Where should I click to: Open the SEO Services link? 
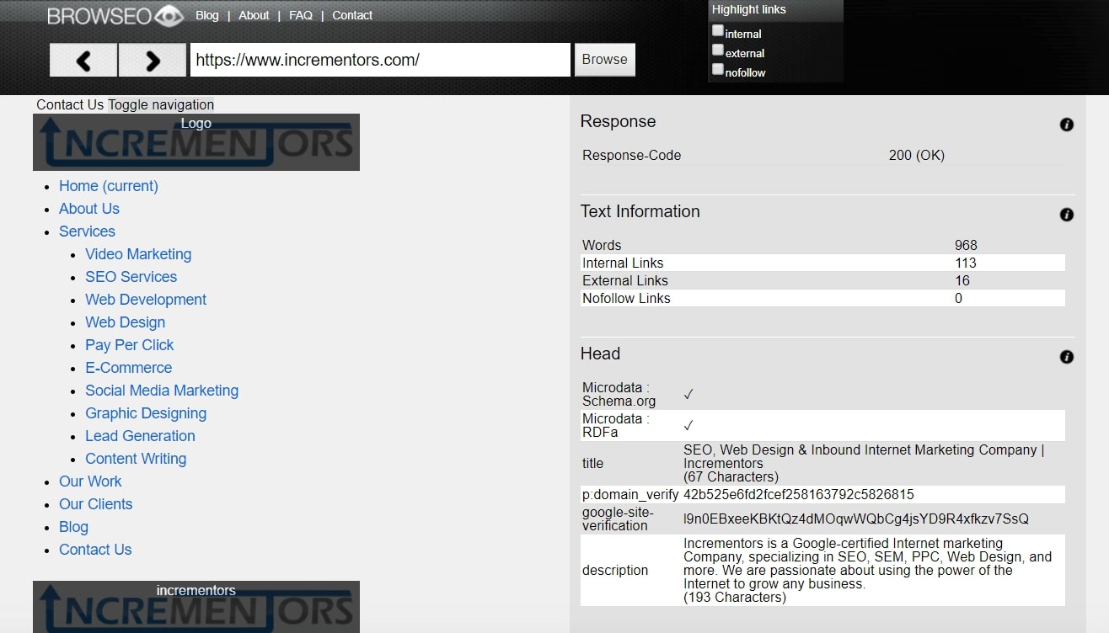(x=131, y=276)
